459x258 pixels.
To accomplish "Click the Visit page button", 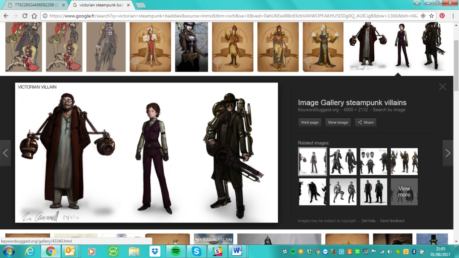I will pos(310,122).
